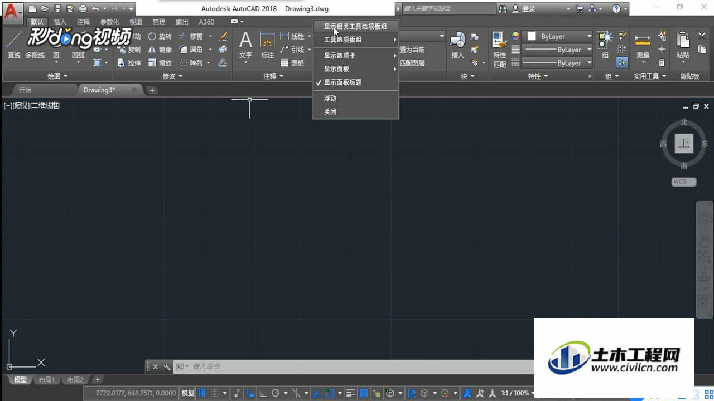Toggle ortho mode in status bar

click(263, 393)
